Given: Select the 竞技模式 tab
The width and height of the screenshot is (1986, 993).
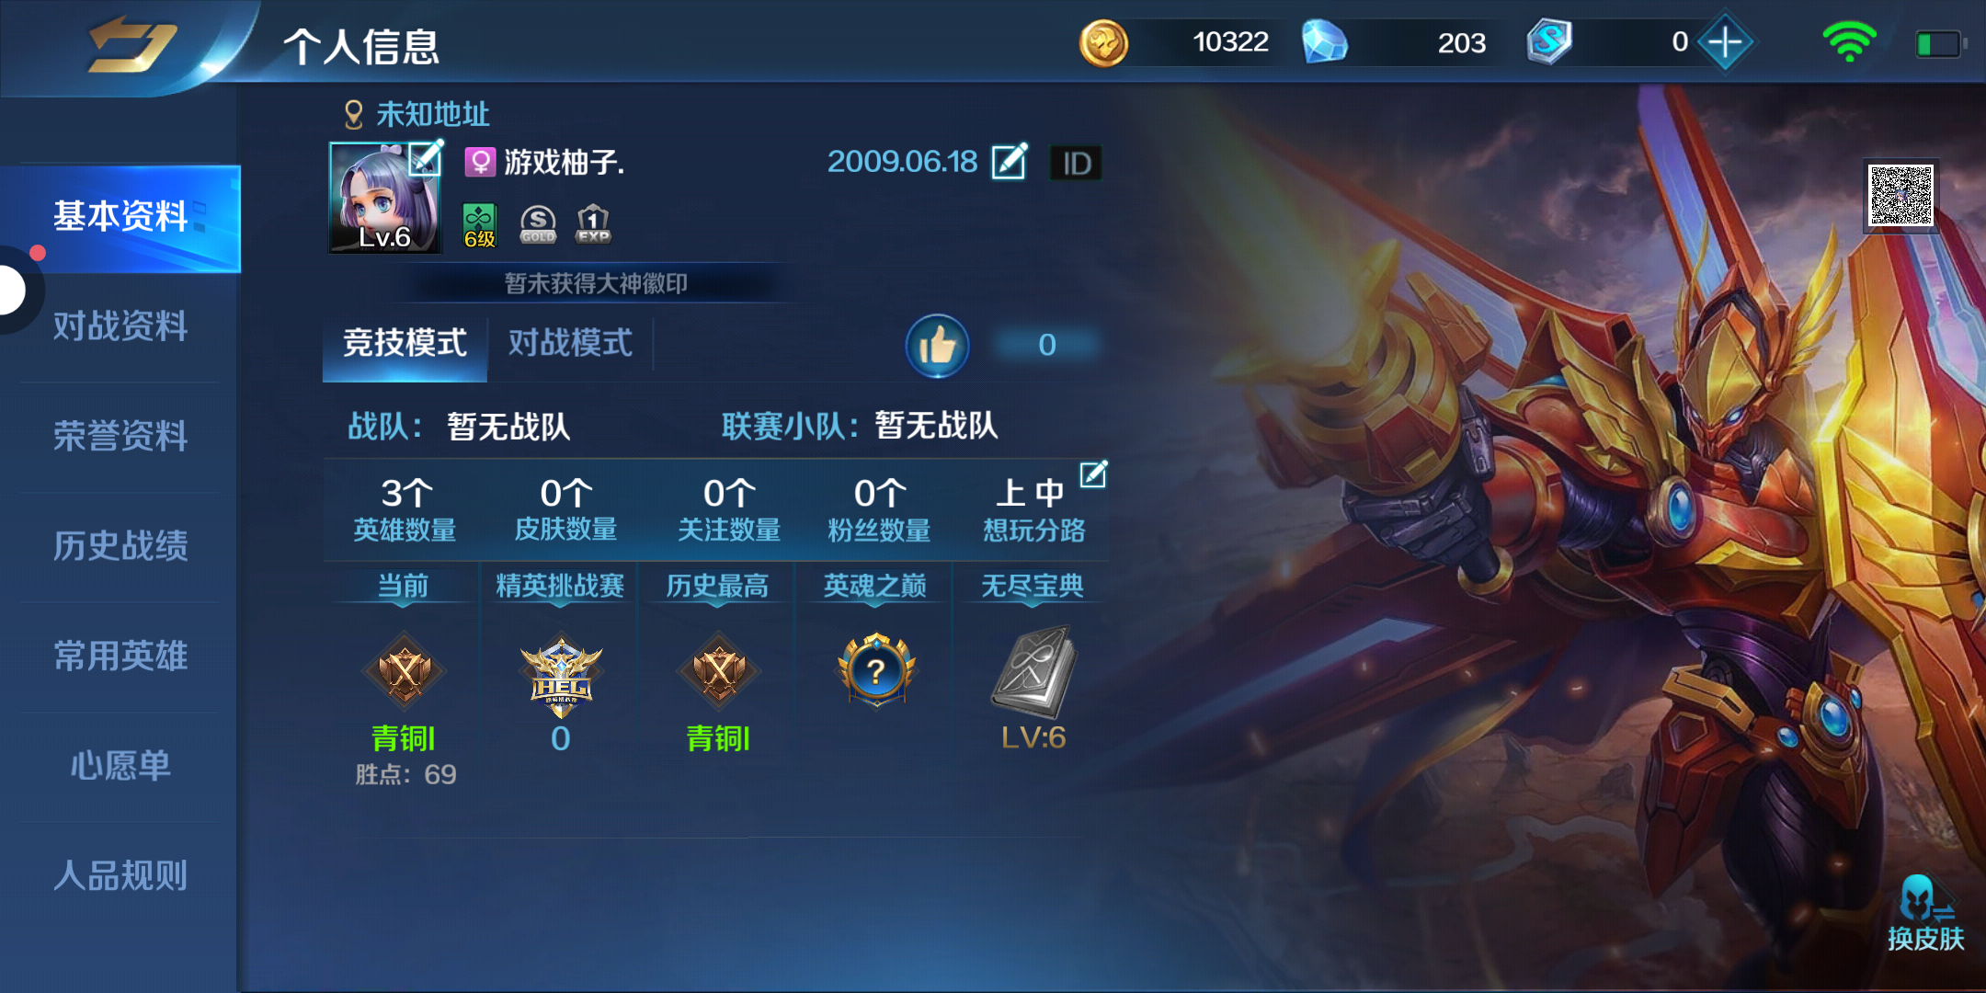Looking at the screenshot, I should pos(405,343).
